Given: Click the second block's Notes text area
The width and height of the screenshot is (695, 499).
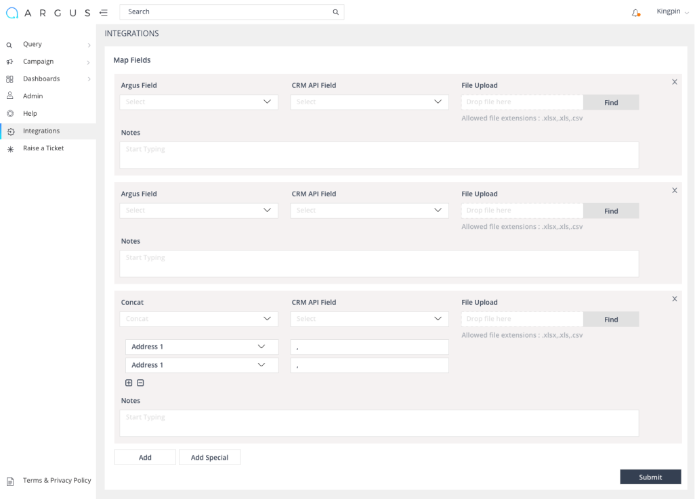Looking at the screenshot, I should point(379,263).
